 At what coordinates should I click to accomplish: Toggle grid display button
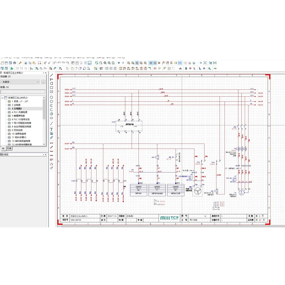point(151,63)
